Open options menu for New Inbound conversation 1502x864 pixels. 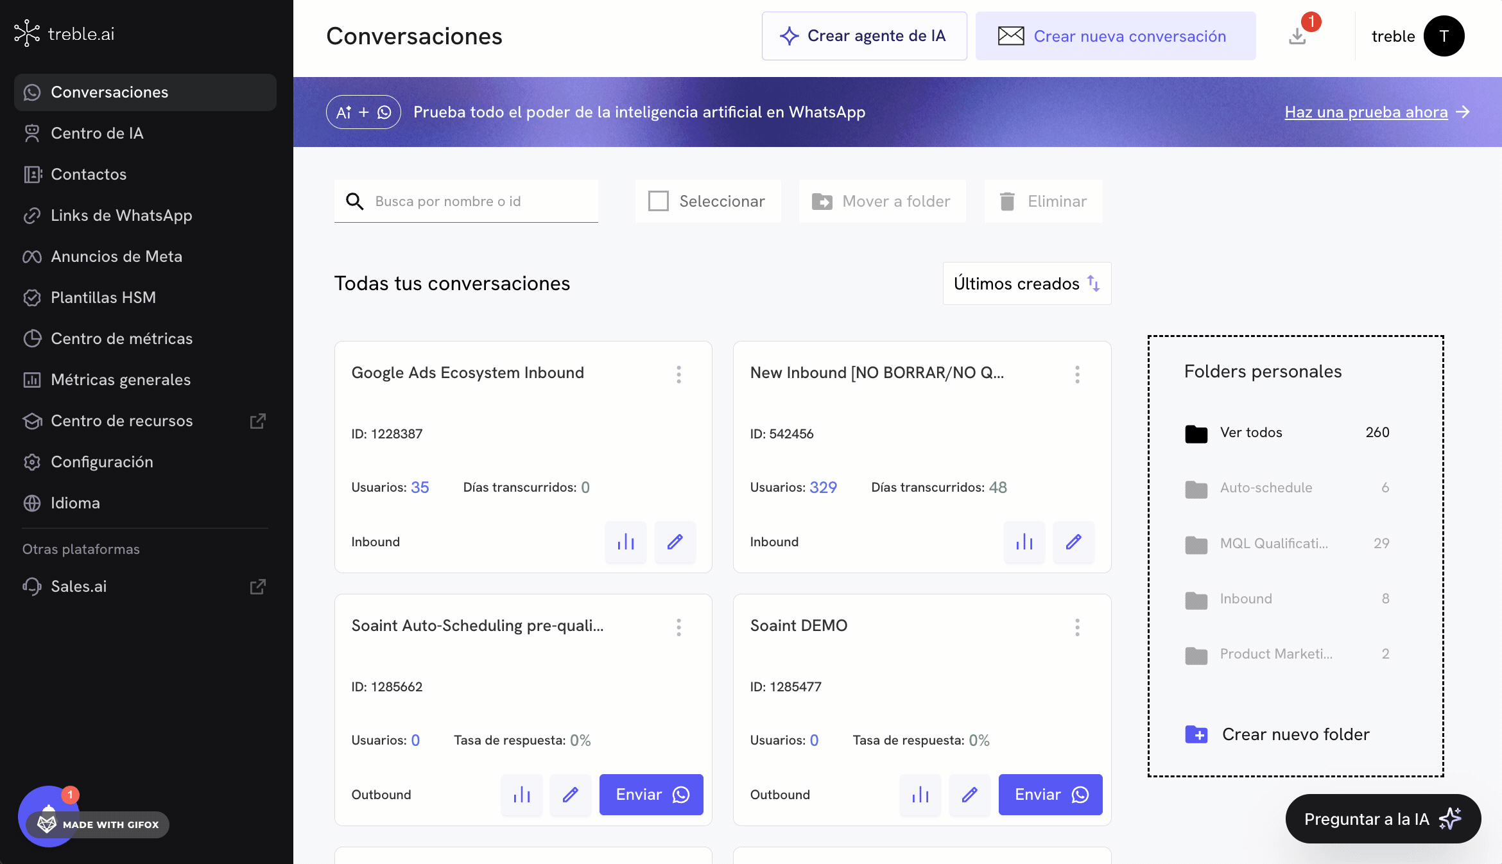(x=1077, y=374)
